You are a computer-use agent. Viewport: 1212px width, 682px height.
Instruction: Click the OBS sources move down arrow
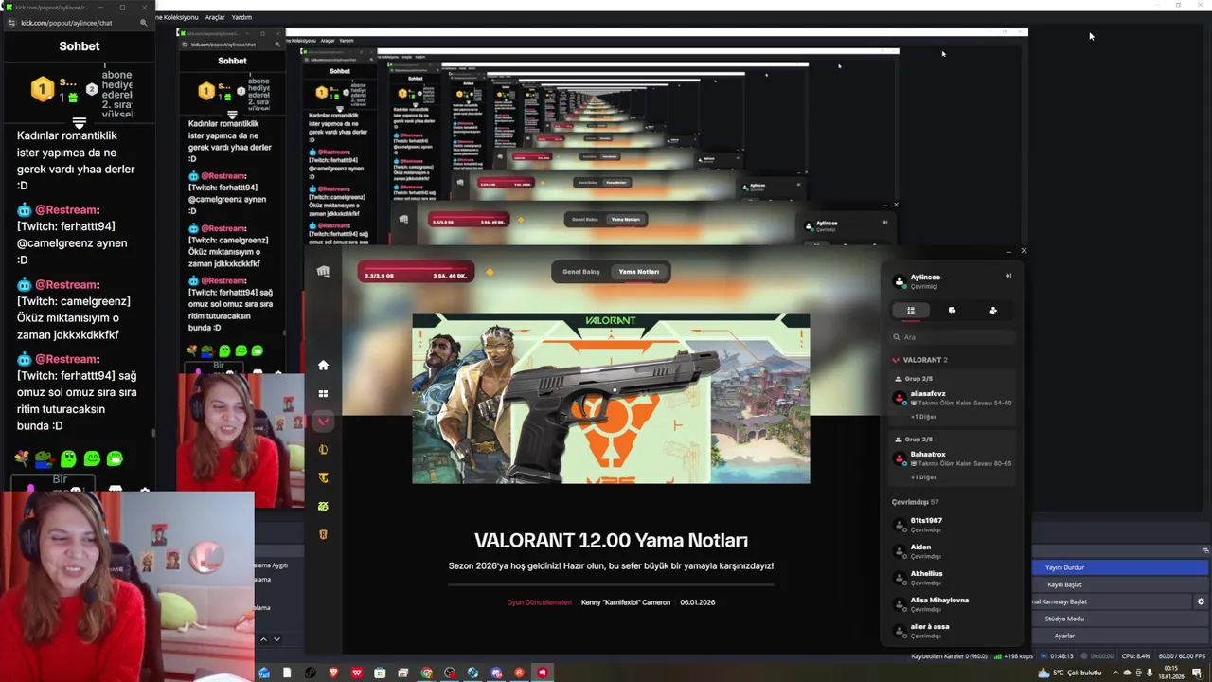point(276,639)
